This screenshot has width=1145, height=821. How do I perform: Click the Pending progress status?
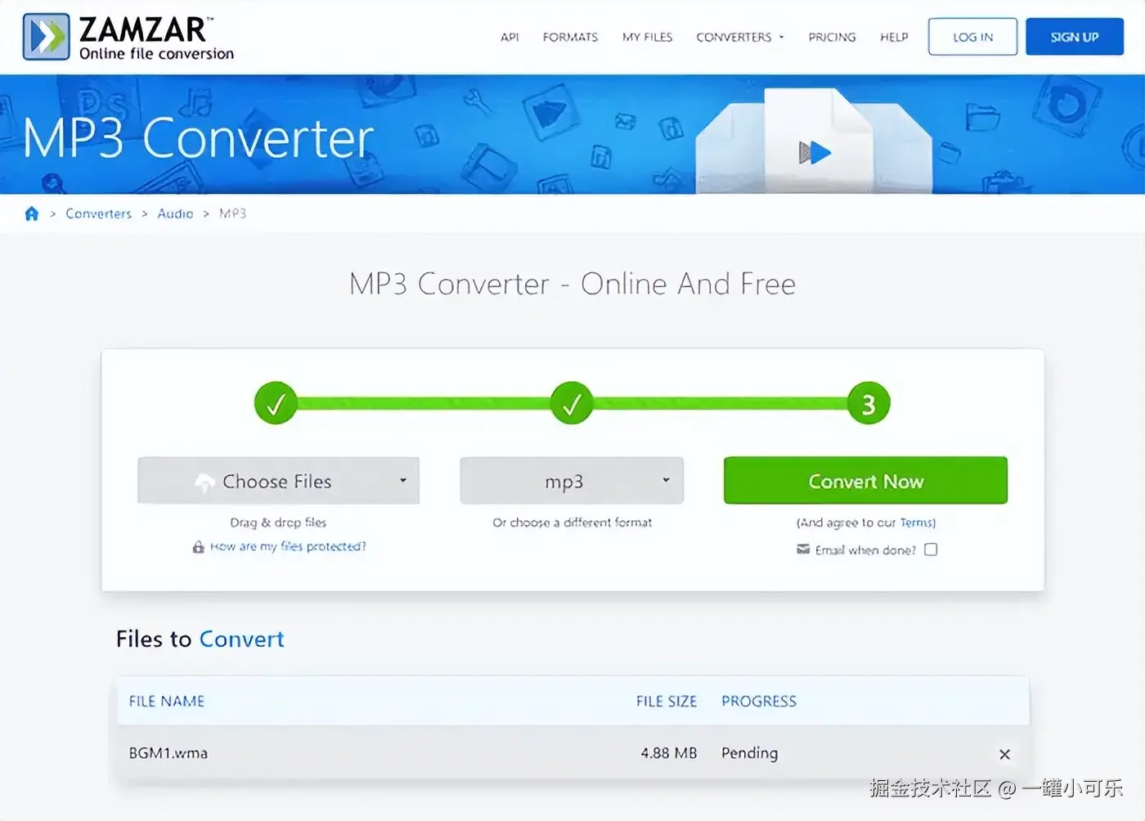[x=749, y=753]
